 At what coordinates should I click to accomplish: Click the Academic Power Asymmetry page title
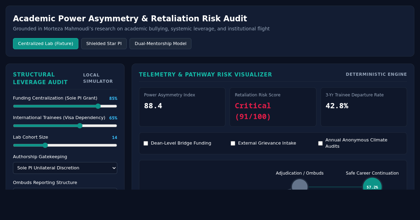click(x=130, y=19)
